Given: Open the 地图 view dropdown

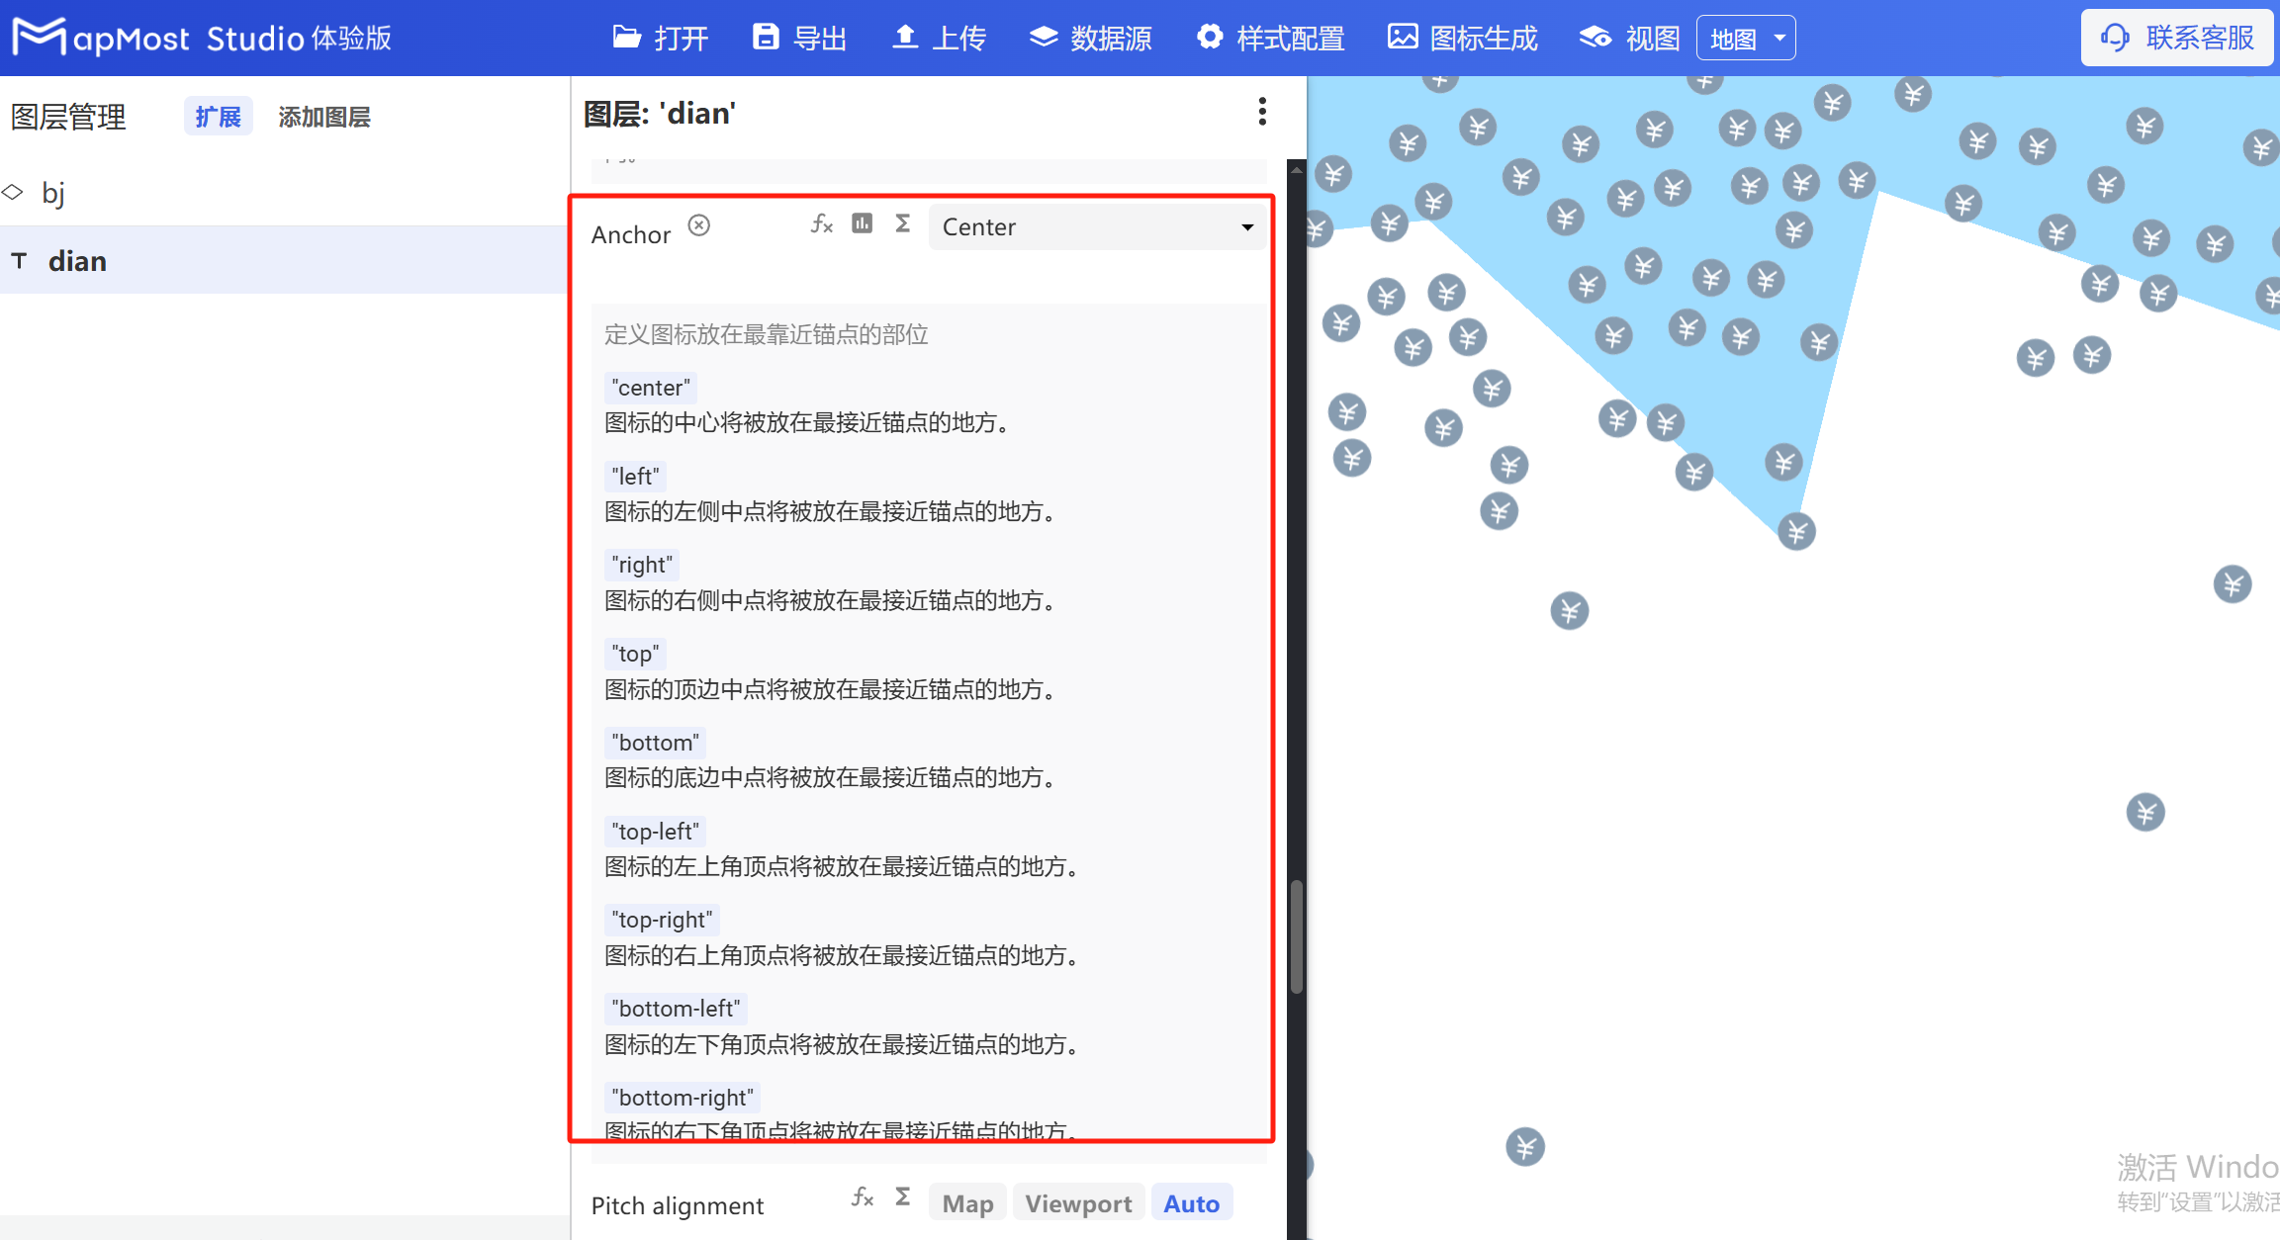Looking at the screenshot, I should pyautogui.click(x=1746, y=39).
